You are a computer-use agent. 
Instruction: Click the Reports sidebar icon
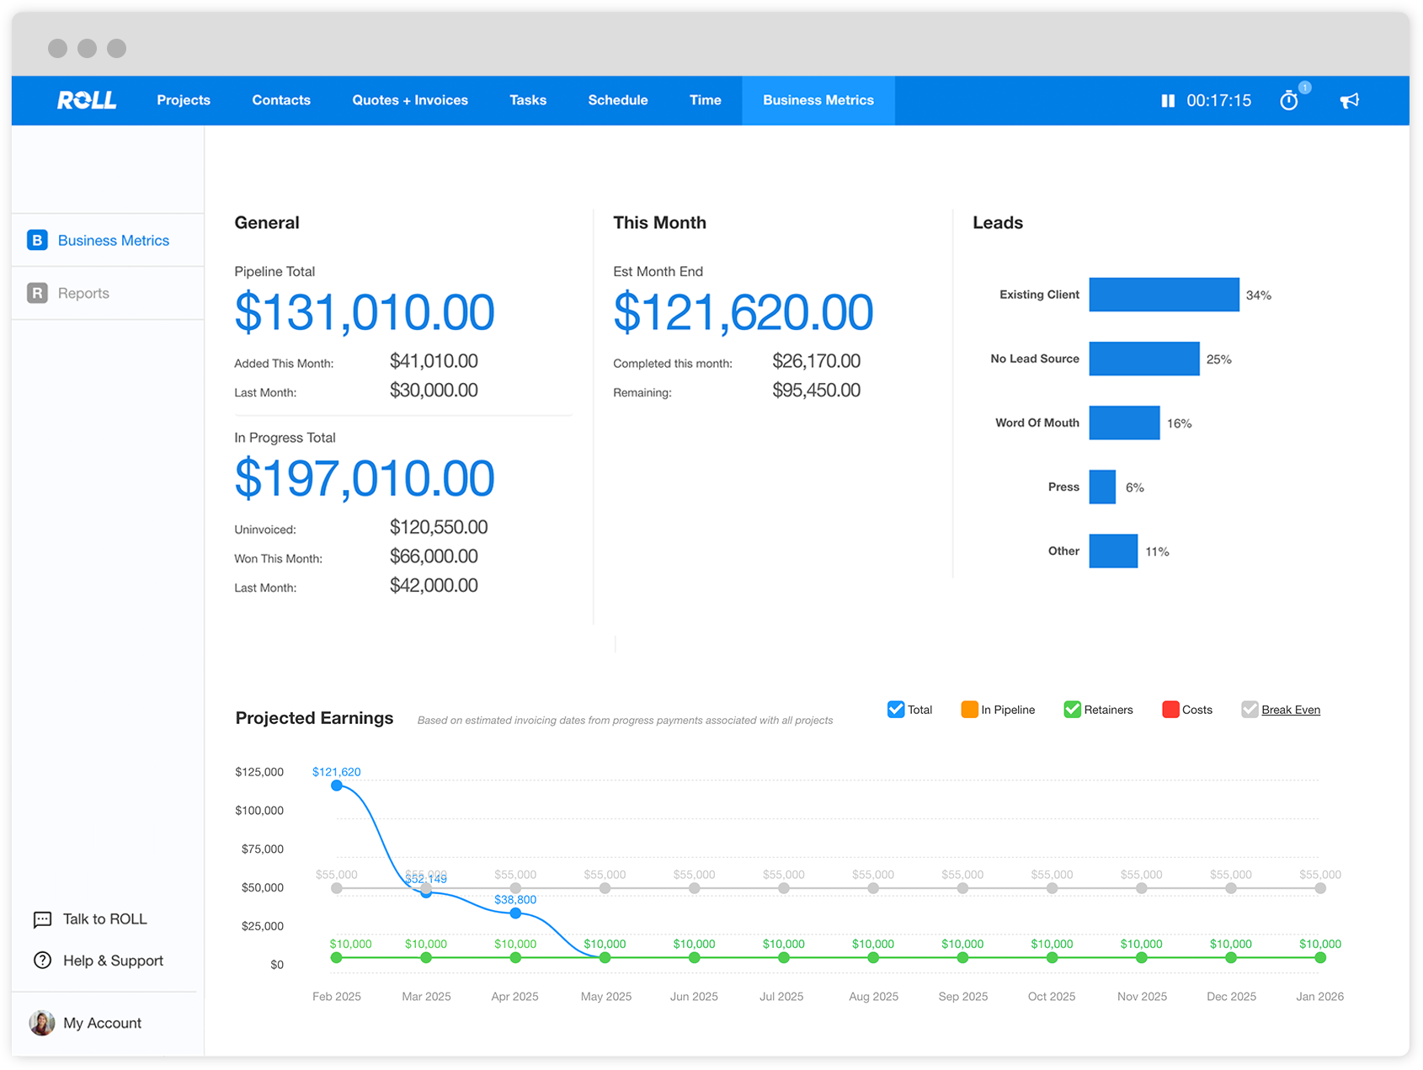click(x=37, y=293)
